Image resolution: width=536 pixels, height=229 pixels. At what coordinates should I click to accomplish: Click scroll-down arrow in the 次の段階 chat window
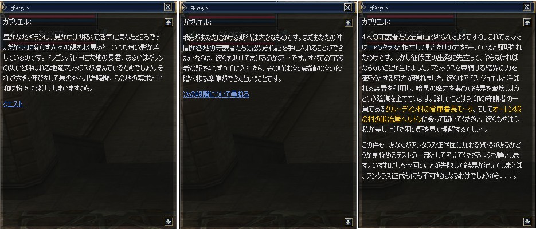point(347,222)
